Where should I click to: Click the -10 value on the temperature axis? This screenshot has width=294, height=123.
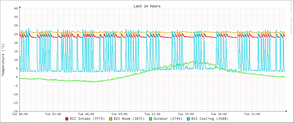pos(15,94)
